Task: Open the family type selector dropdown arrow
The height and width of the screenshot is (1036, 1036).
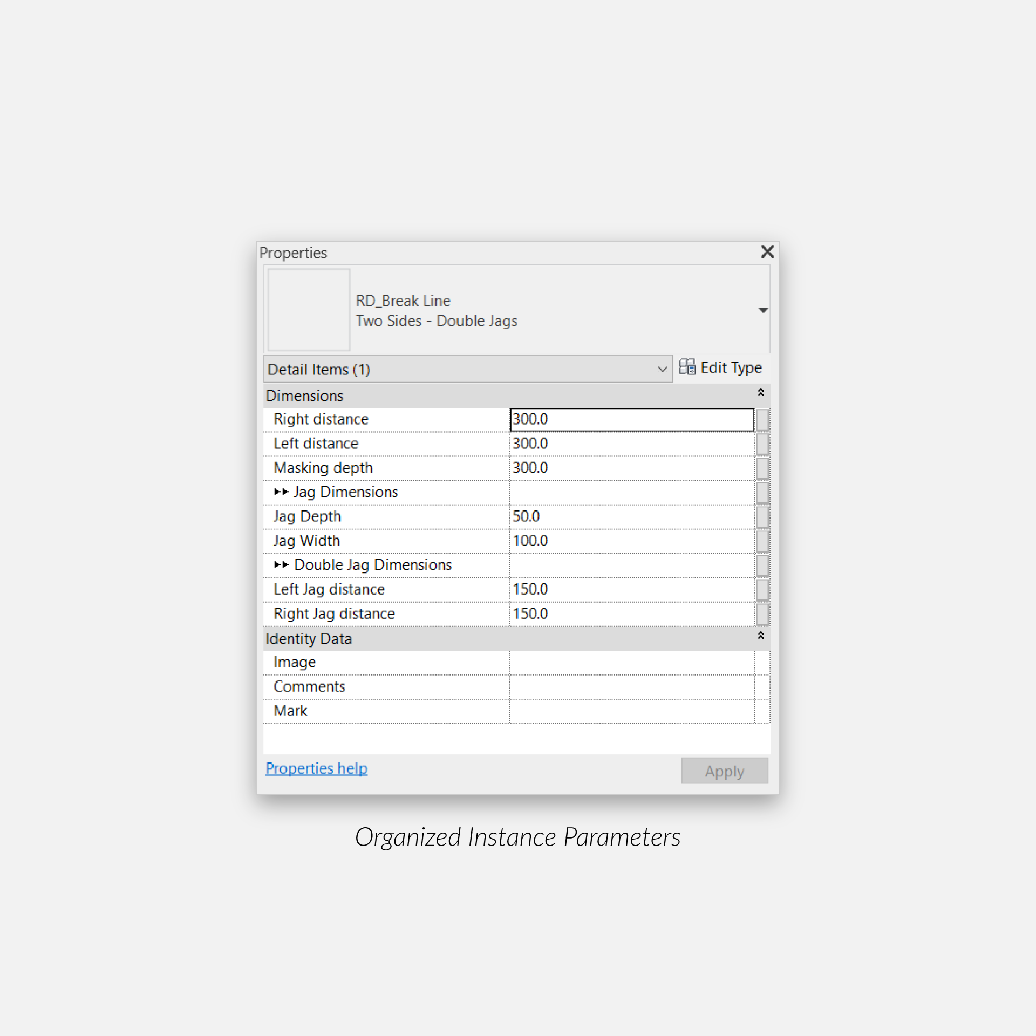Action: 762,310
